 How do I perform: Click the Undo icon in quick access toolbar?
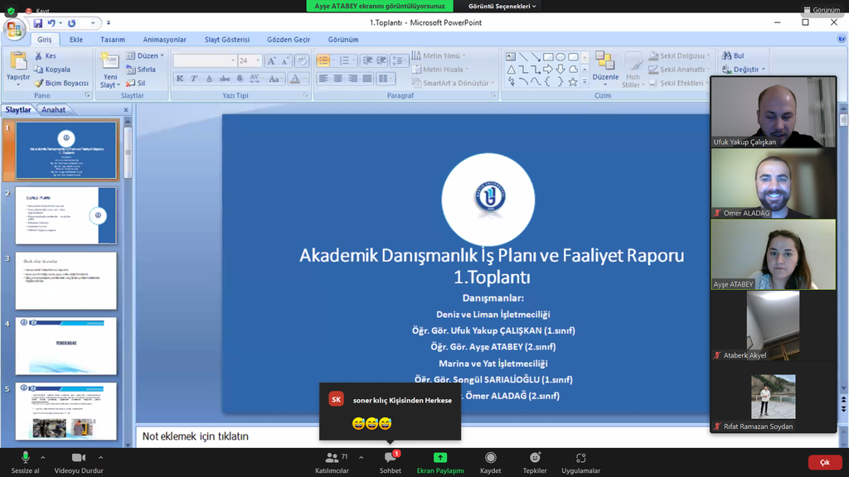(51, 23)
